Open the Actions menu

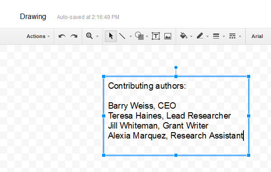[x=38, y=36]
